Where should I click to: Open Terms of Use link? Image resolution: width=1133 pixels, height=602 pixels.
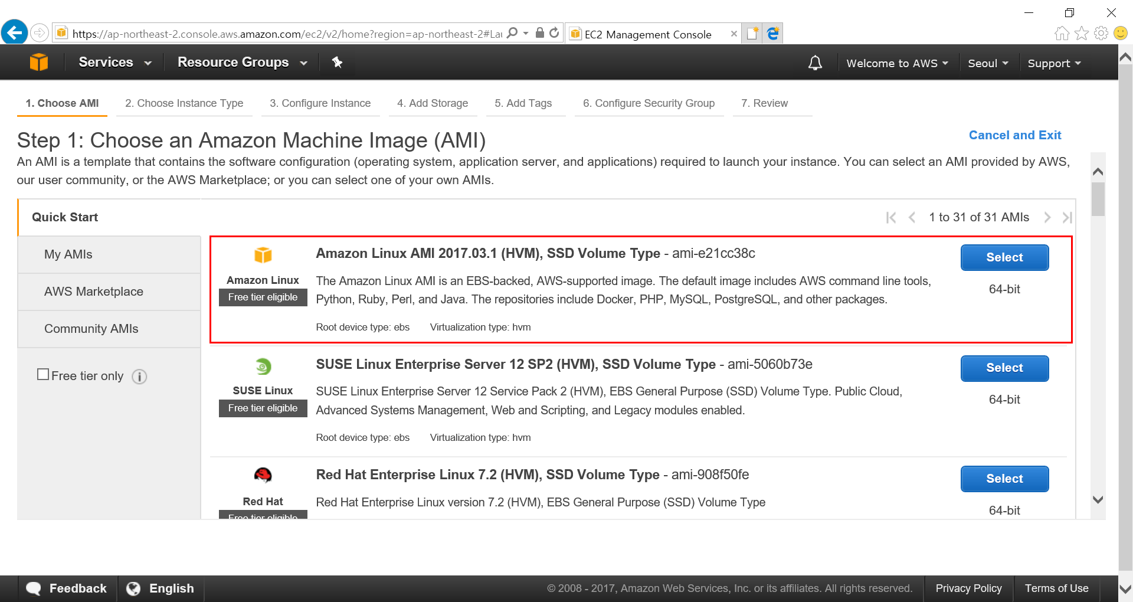[x=1056, y=588]
